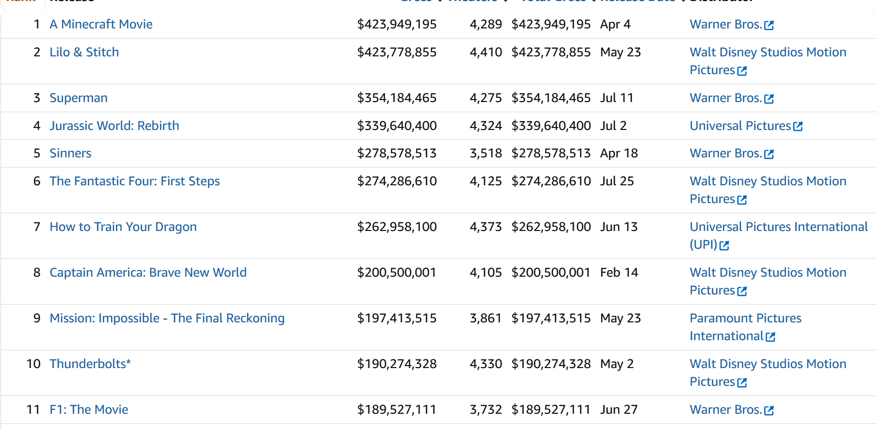Image resolution: width=882 pixels, height=430 pixels.
Task: Select the theater count 4,125
Action: coord(486,181)
